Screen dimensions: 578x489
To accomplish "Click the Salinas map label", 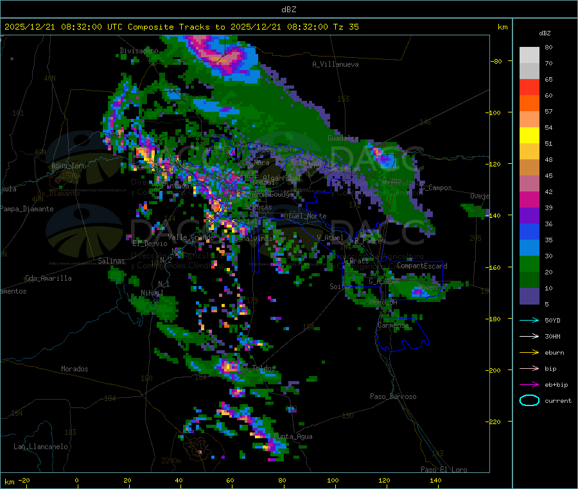I will pos(111,261).
